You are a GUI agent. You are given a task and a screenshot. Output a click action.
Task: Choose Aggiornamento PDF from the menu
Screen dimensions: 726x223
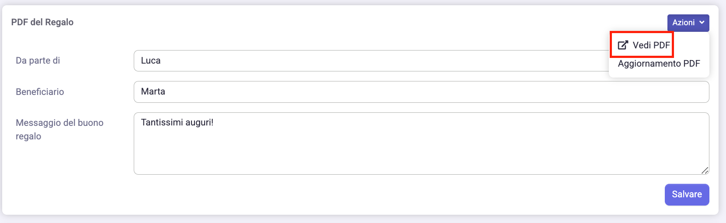659,64
